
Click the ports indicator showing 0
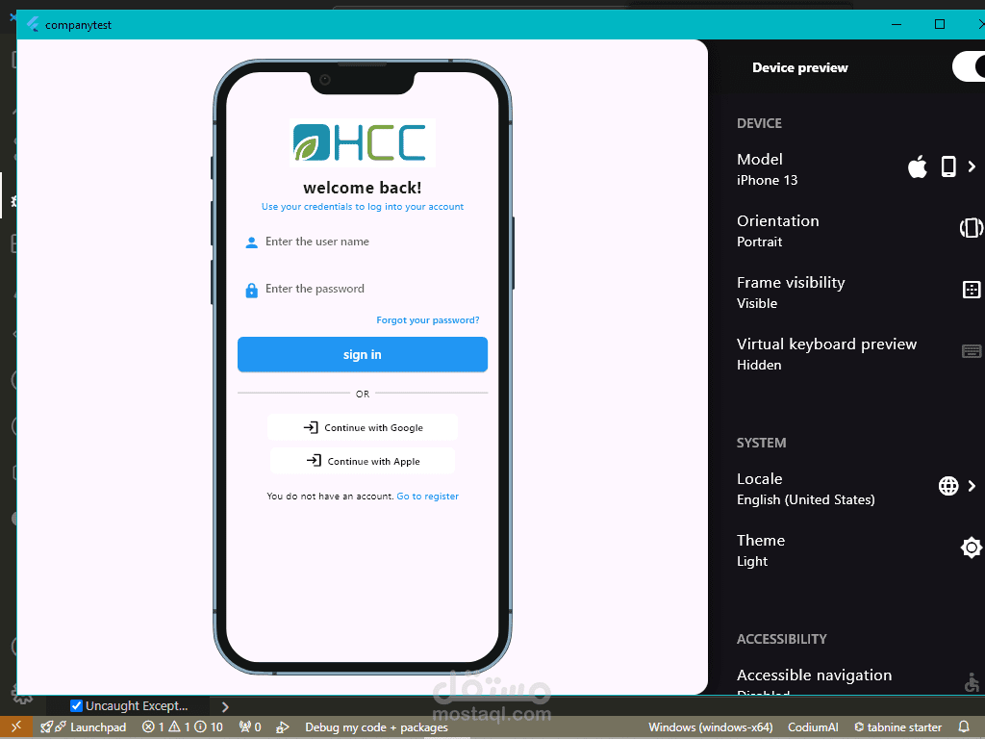point(250,727)
